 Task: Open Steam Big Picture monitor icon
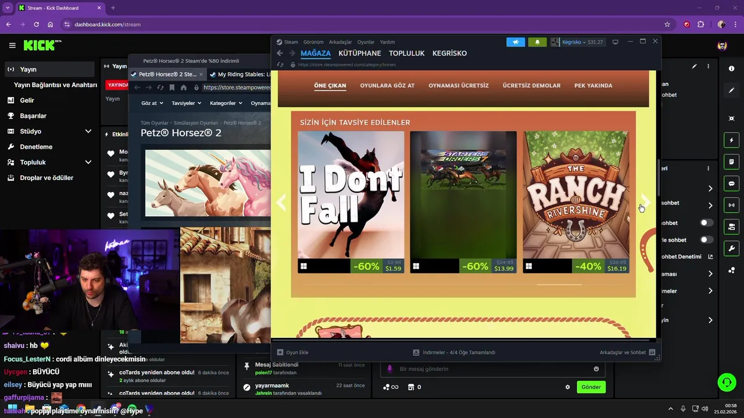615,42
